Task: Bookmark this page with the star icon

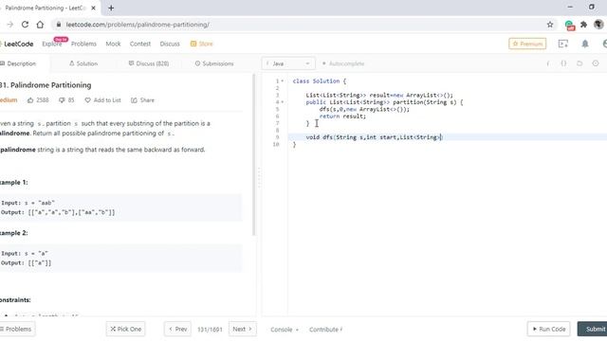Action: coord(550,25)
